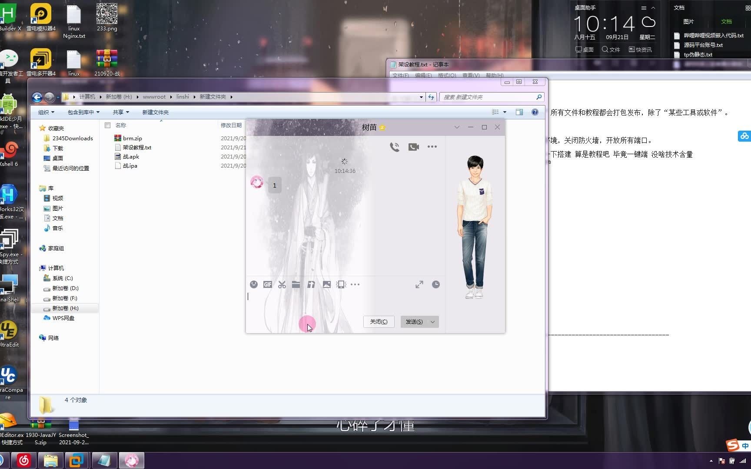Click the QQ show character figure
The width and height of the screenshot is (751, 469).
(x=475, y=227)
